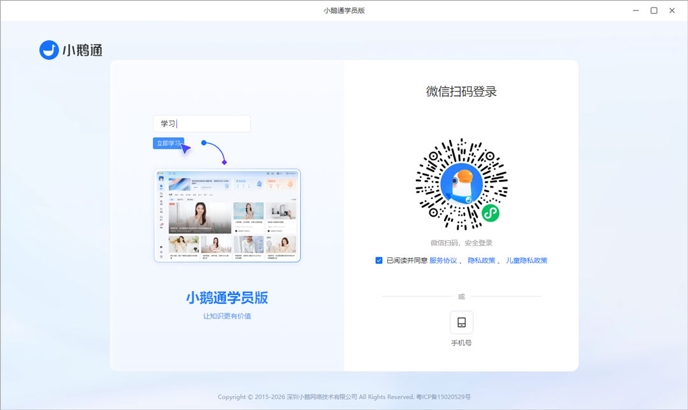688x410 pixels.
Task: Maximize the 小鹅通学员版 window
Action: (654, 11)
